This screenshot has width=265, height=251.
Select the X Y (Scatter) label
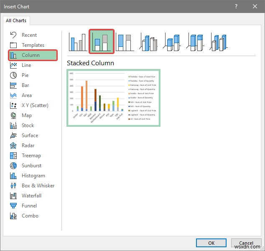pyautogui.click(x=35, y=105)
